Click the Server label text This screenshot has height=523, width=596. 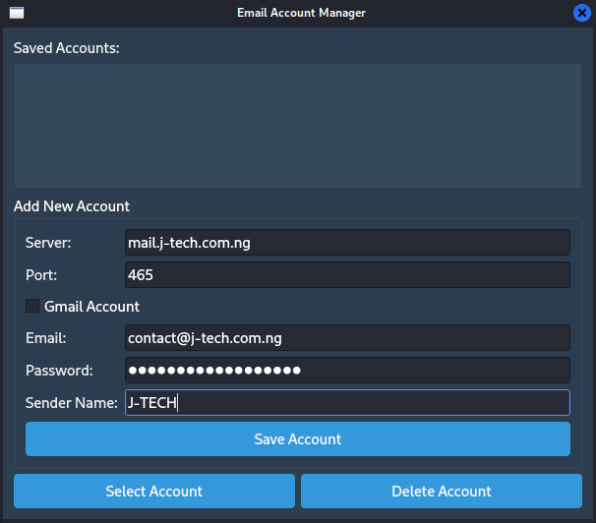[x=48, y=243]
